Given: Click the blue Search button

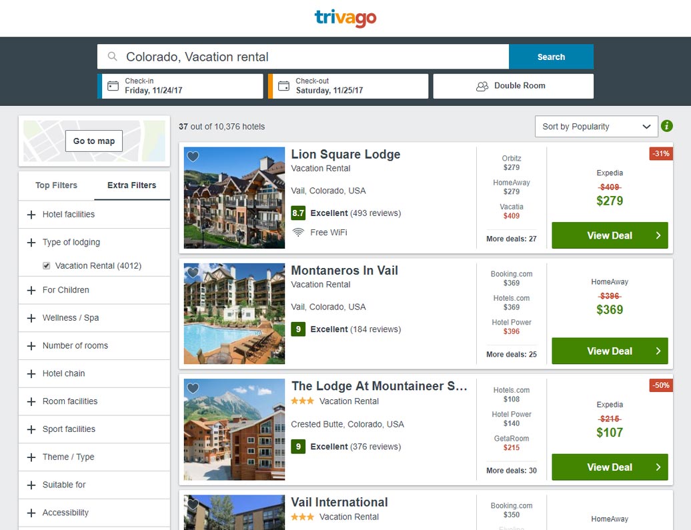Looking at the screenshot, I should pos(551,57).
